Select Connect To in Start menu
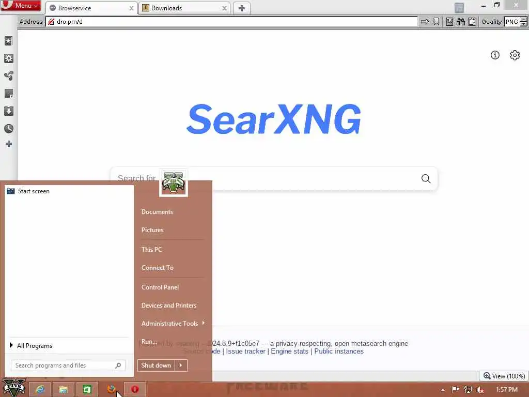529x397 pixels. pyautogui.click(x=157, y=268)
